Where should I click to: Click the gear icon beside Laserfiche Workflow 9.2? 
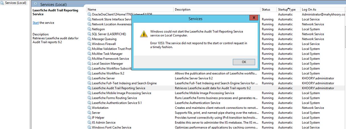[x=89, y=73]
